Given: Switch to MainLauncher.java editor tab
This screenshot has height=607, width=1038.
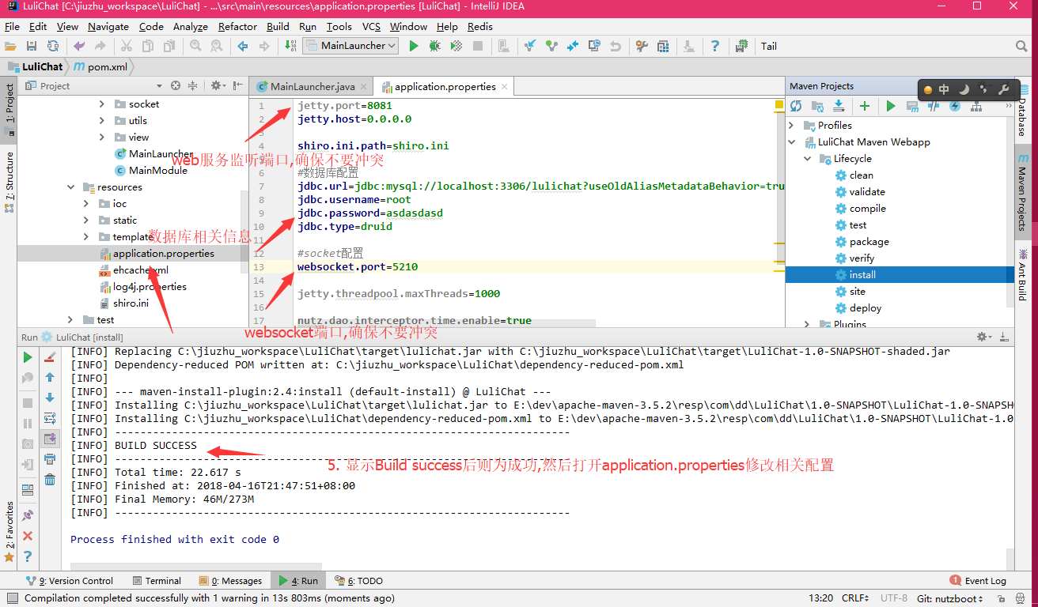Looking at the screenshot, I should tap(313, 86).
